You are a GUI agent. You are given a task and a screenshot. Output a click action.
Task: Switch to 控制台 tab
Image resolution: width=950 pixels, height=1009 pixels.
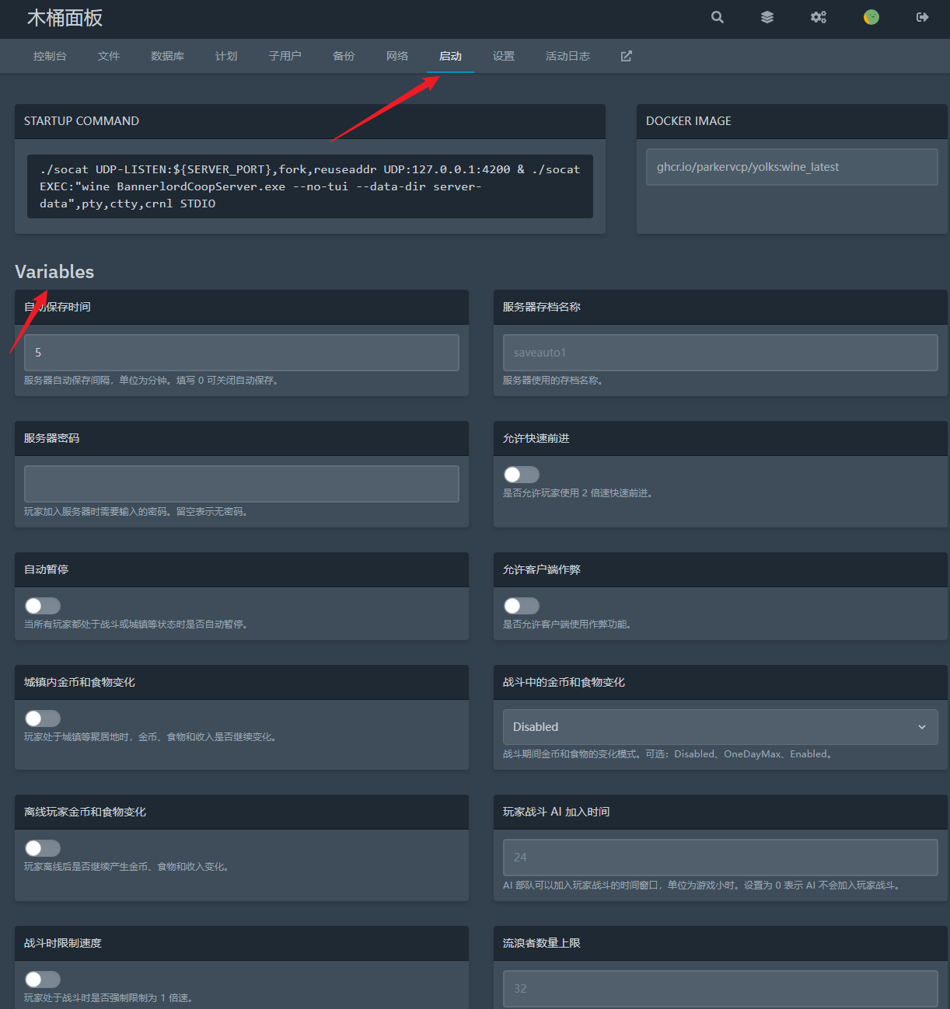coord(50,56)
